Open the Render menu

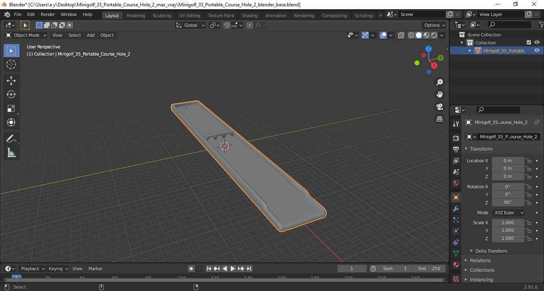point(48,14)
